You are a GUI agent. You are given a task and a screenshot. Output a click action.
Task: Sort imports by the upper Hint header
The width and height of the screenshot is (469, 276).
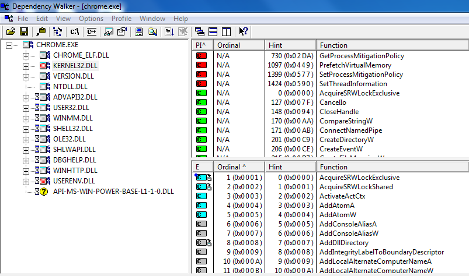[290, 45]
